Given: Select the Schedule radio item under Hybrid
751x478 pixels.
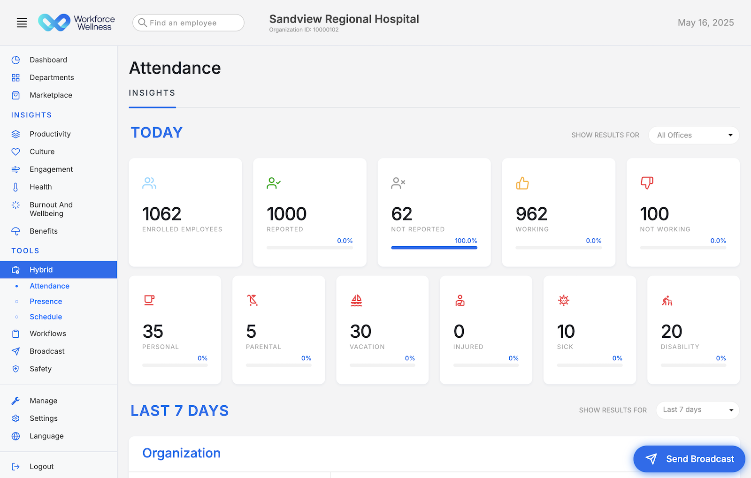Looking at the screenshot, I should [x=46, y=317].
